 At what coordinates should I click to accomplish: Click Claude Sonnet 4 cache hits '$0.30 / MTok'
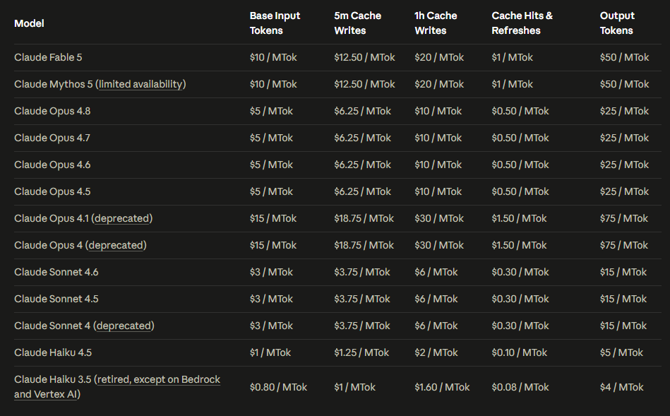(x=520, y=326)
